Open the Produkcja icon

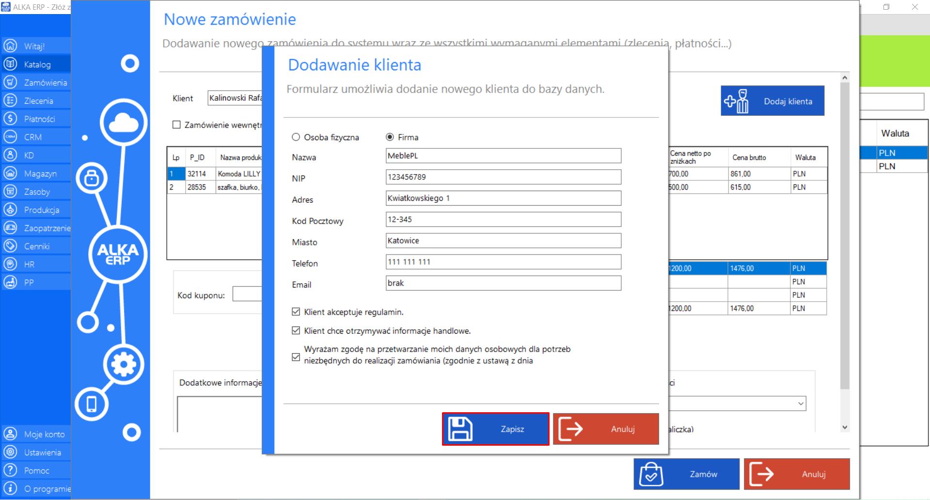(x=10, y=210)
